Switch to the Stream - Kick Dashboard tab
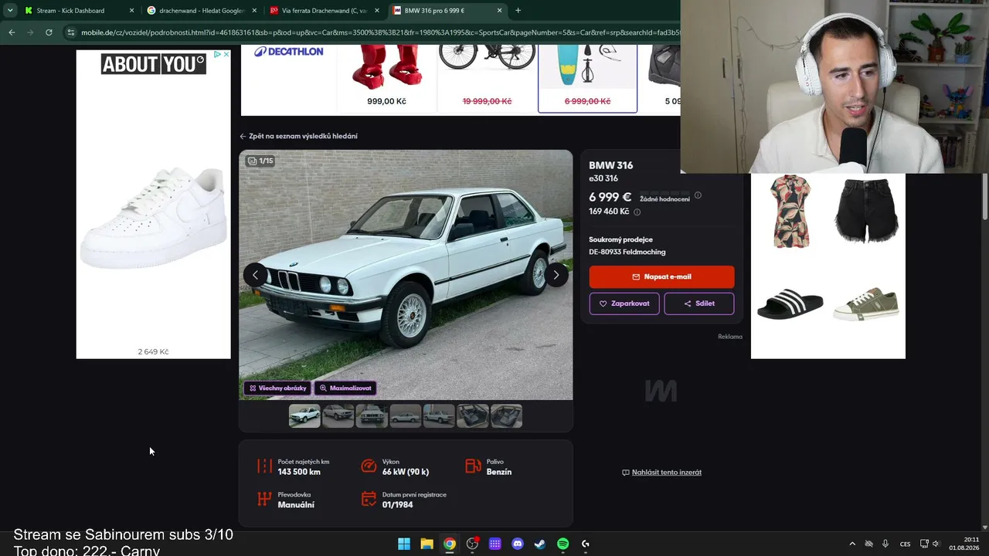The height and width of the screenshot is (556, 989). coord(78,11)
